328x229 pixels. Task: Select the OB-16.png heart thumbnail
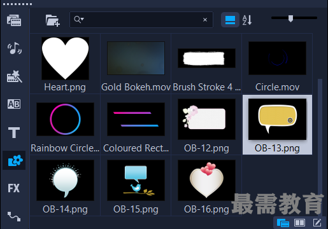[206, 180]
